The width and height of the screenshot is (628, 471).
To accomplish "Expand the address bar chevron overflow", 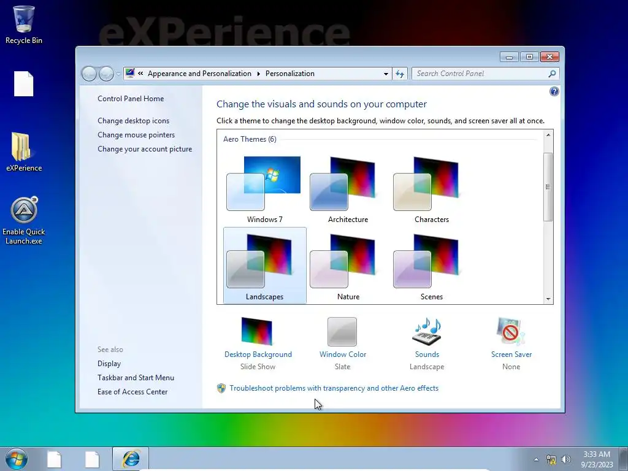I will click(x=140, y=74).
